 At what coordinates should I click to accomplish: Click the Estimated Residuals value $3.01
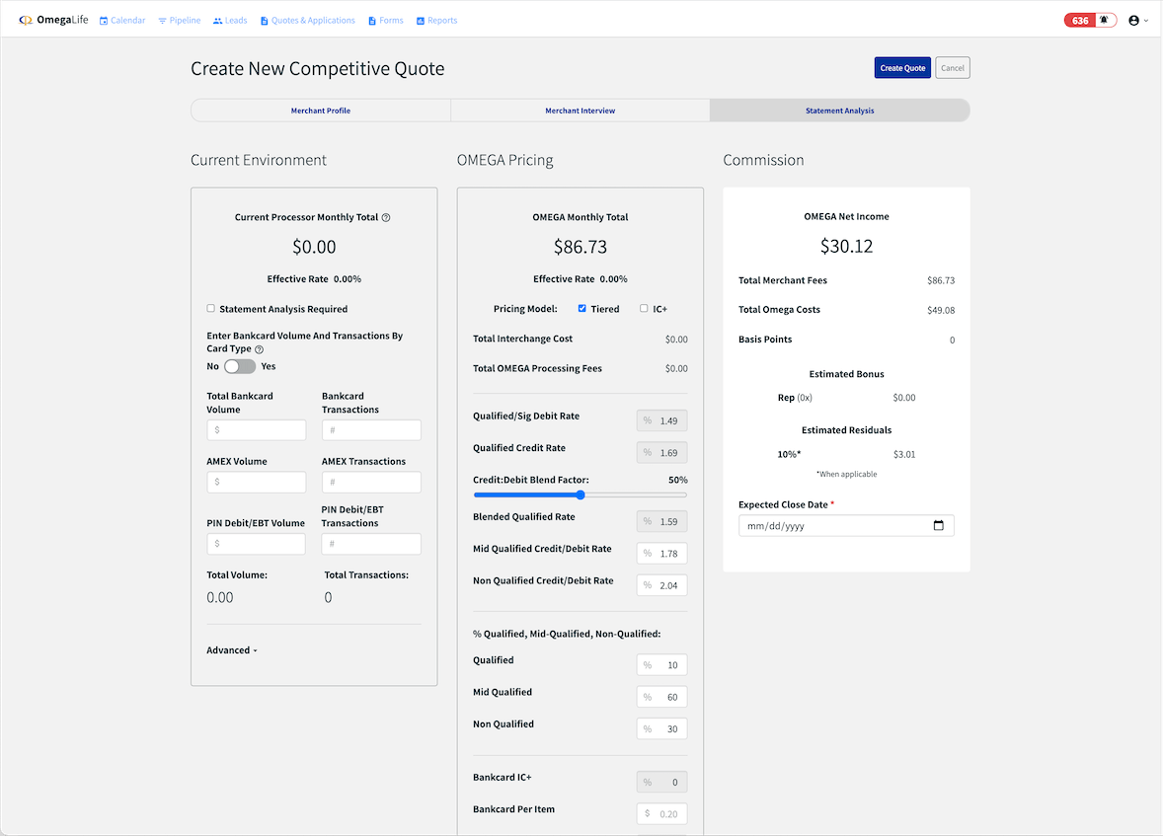point(904,455)
